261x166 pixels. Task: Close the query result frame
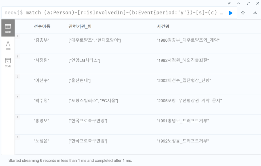pos(258,3)
